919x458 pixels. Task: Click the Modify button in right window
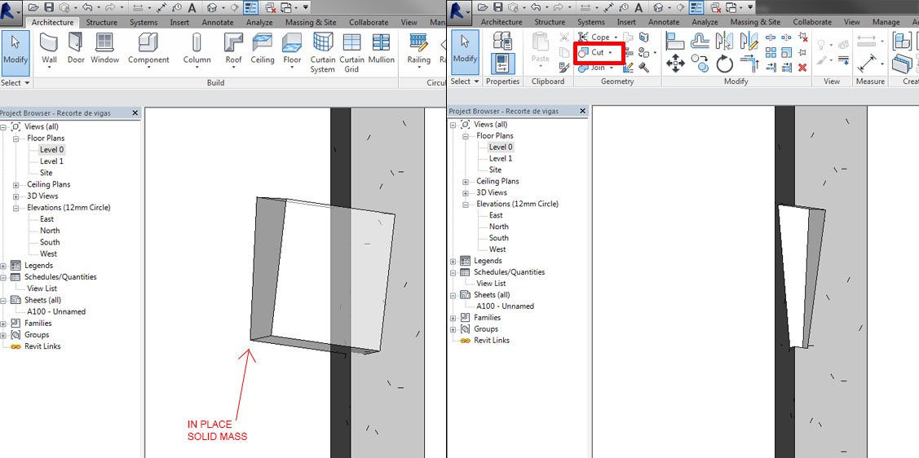(466, 53)
